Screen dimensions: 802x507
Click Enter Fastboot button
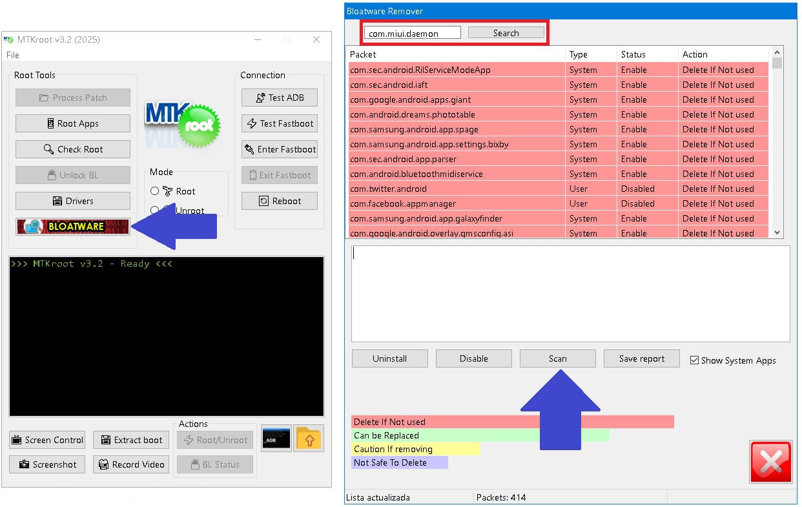[x=280, y=149]
